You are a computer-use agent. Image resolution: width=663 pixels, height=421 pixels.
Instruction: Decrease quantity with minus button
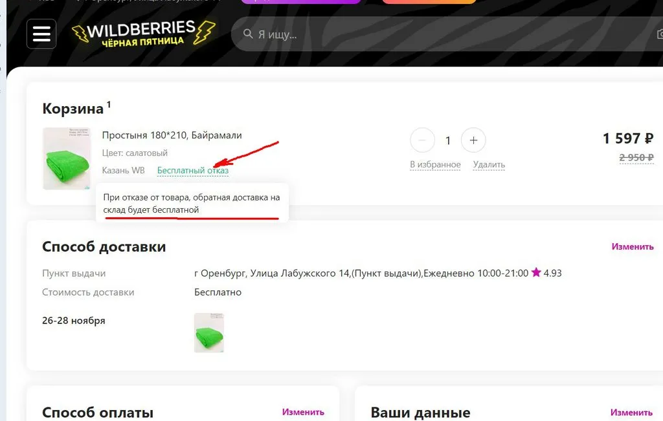pyautogui.click(x=422, y=140)
